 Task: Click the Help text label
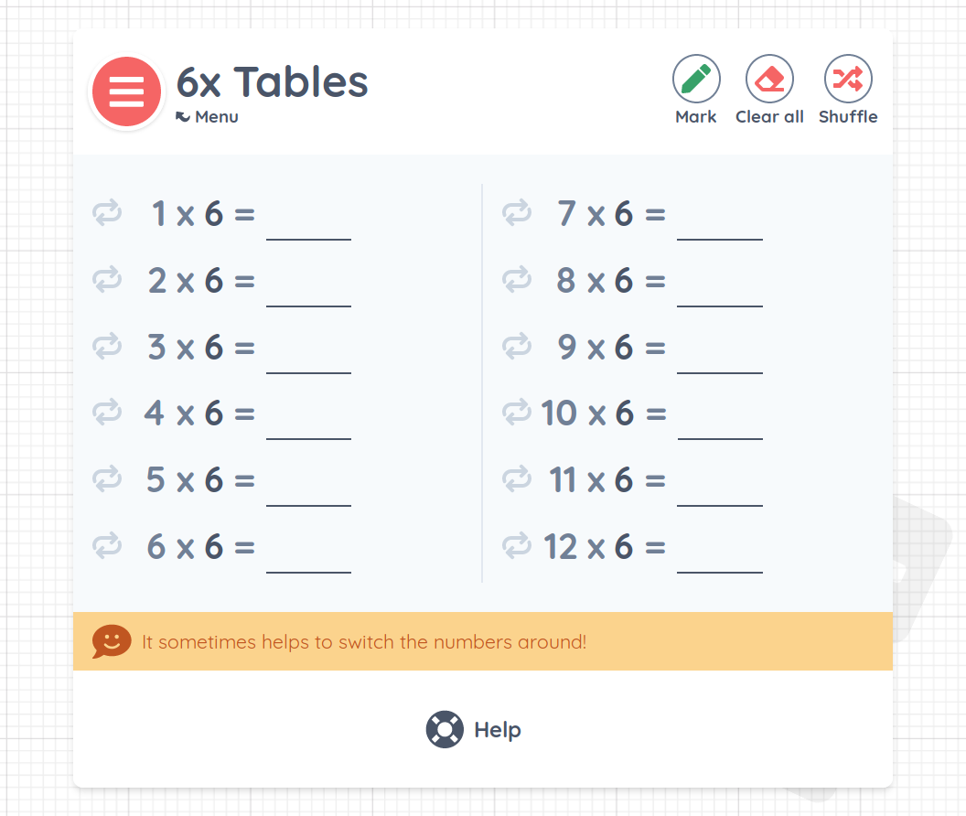tap(498, 730)
